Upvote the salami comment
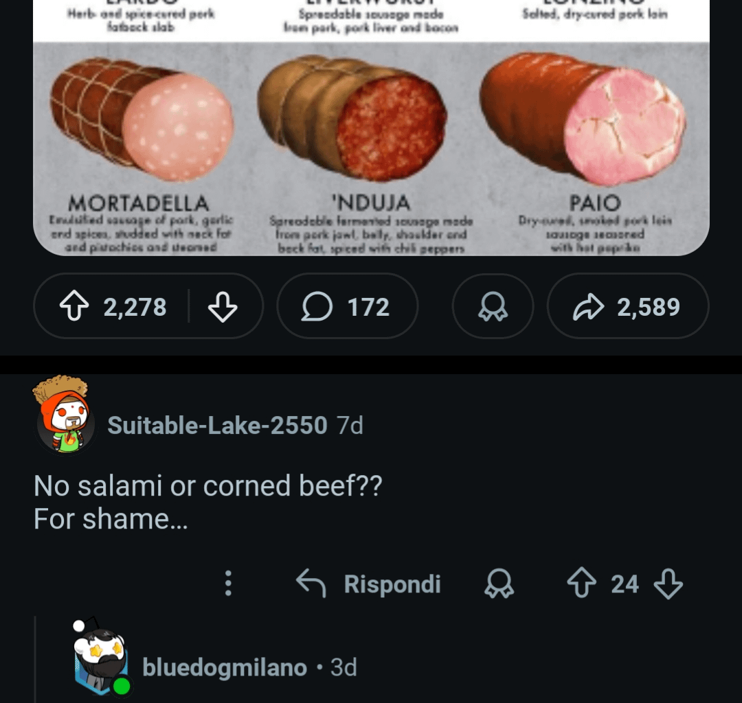Image resolution: width=742 pixels, height=703 pixels. (581, 584)
